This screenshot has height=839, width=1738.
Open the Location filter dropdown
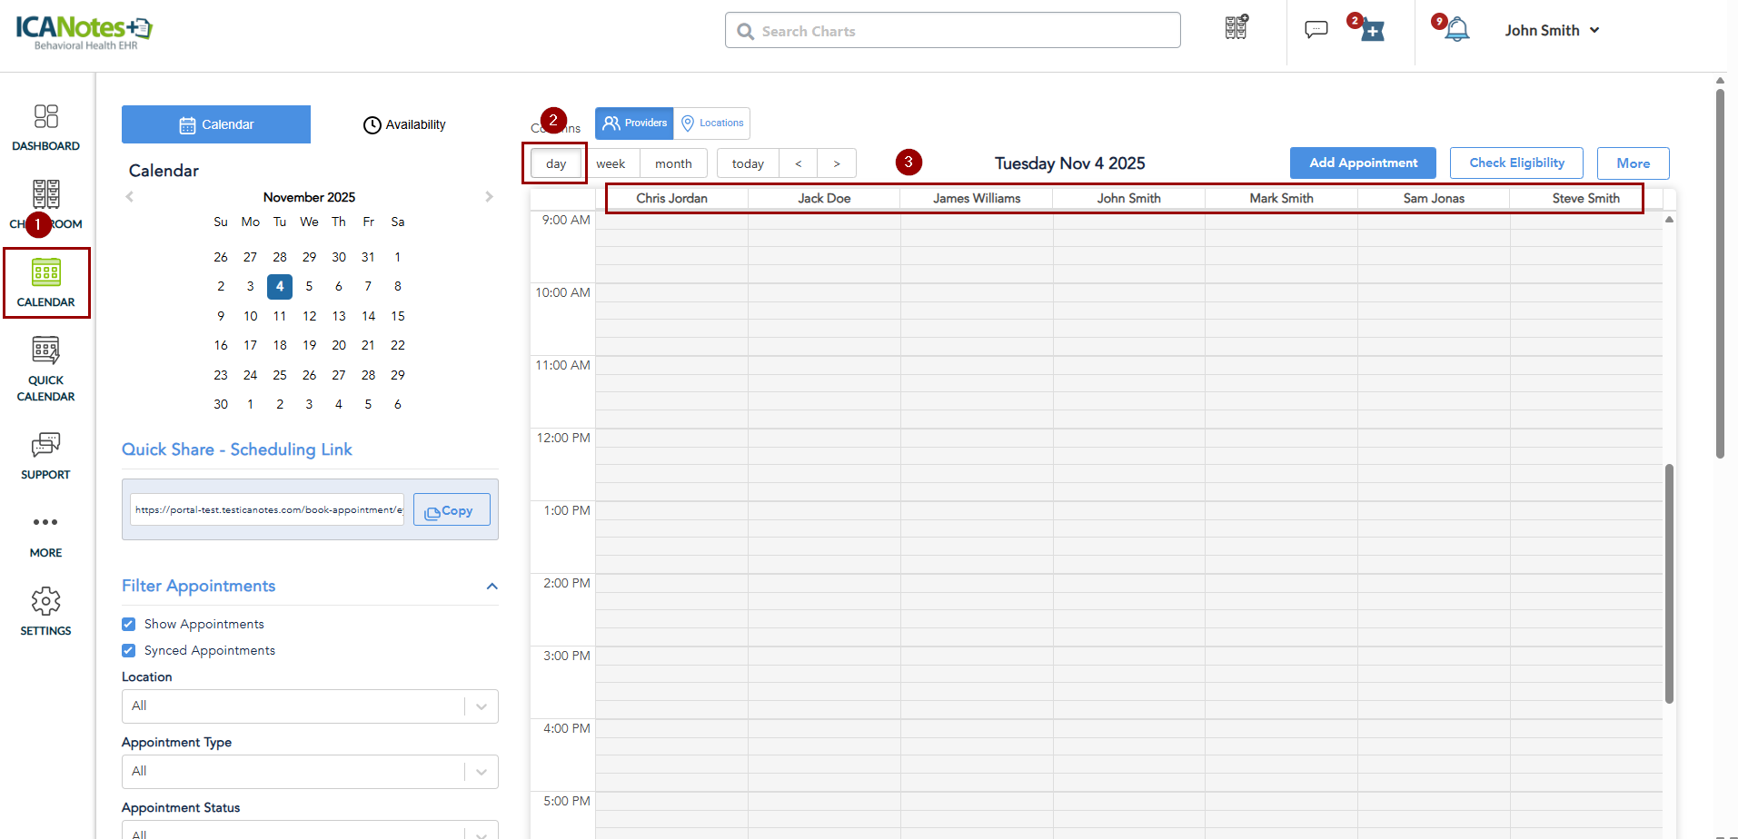coord(309,706)
